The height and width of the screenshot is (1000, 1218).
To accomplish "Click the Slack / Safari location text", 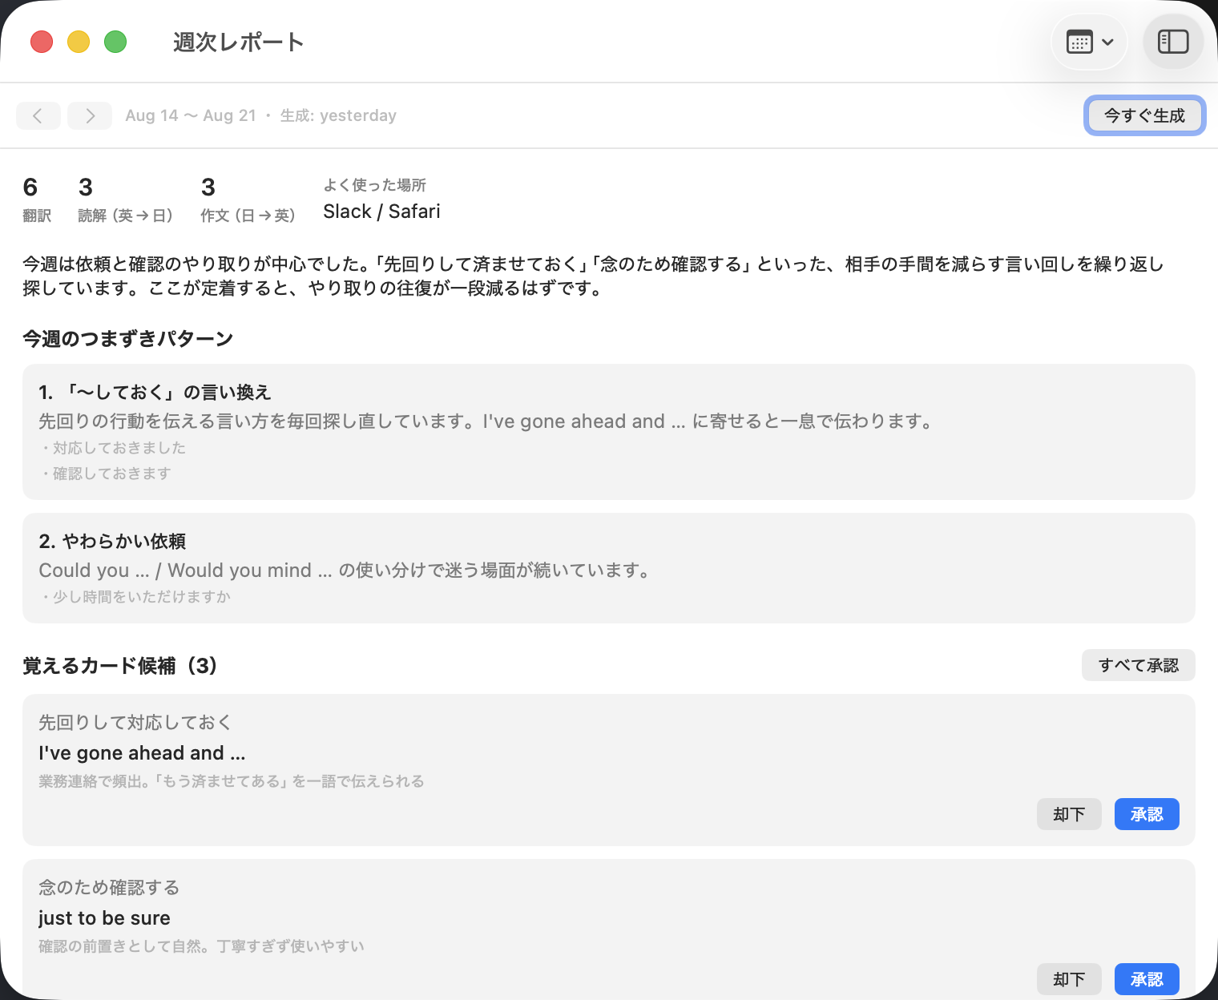I will [381, 212].
